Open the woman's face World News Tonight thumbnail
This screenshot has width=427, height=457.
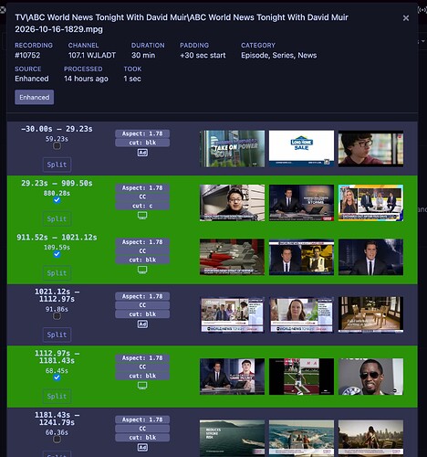pyautogui.click(x=301, y=315)
